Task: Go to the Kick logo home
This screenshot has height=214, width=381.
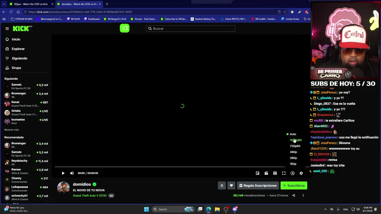Action: (x=23, y=29)
